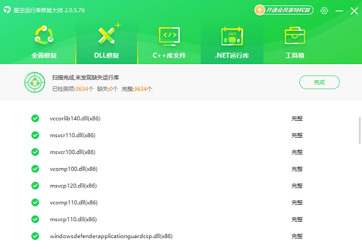The width and height of the screenshot is (362, 249).
Task: Click green check beside msvcr110.dll(x86)
Action: 35,135
